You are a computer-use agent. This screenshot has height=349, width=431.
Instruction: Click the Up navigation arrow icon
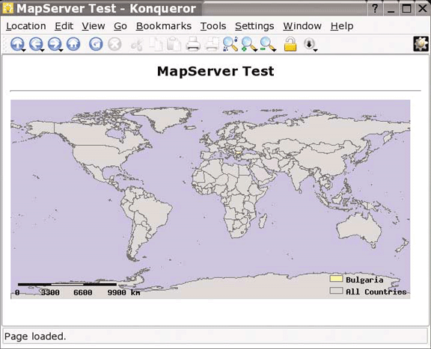click(17, 44)
